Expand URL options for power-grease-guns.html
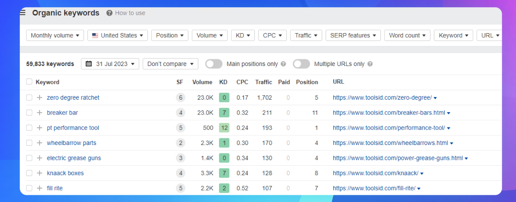Viewport: 516px width, 202px height. tap(466, 158)
